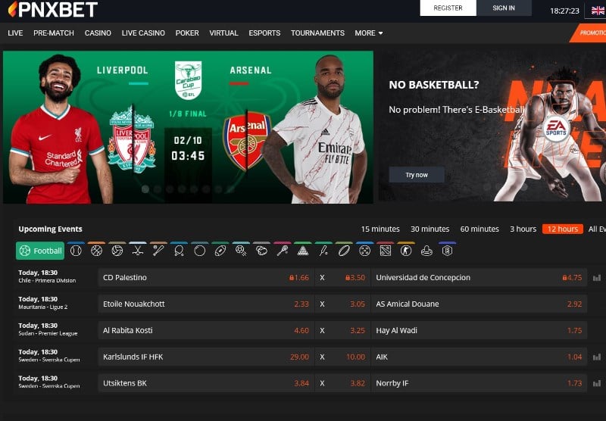Viewport: 606px width, 421px height.
Task: Select the volleyball sport icon
Action: pyautogui.click(x=117, y=251)
